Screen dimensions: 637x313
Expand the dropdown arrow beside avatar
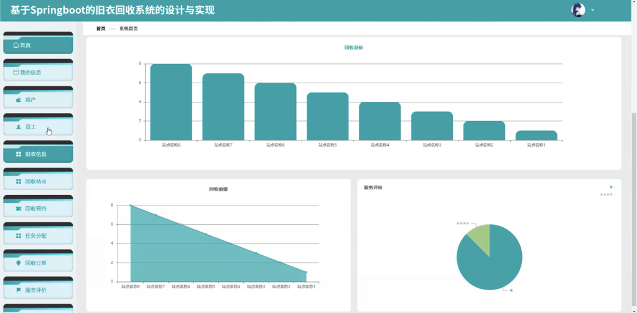592,10
